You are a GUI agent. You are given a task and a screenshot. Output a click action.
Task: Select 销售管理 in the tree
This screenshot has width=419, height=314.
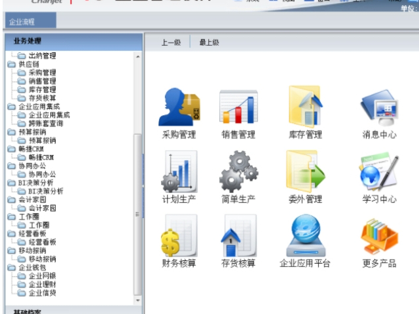pyautogui.click(x=42, y=81)
